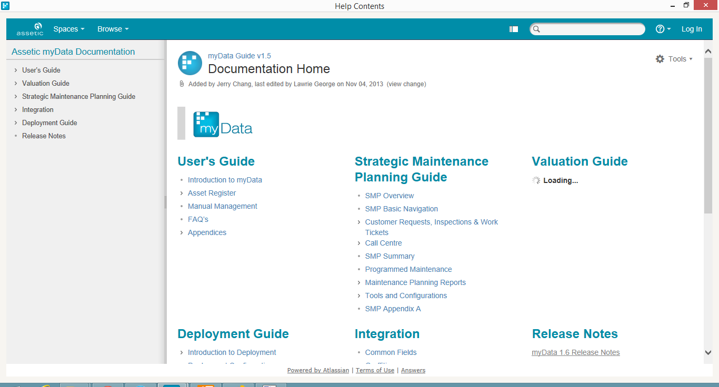This screenshot has height=387, width=719.
Task: Open SMP Appendix A link
Action: 393,309
